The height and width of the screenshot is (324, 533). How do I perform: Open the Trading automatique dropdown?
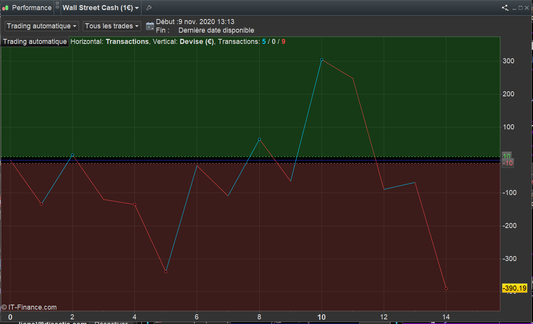pos(42,26)
